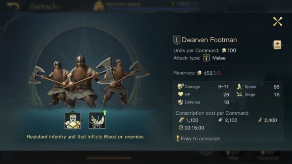The width and height of the screenshot is (292, 164).
Task: Tap the Reserves helmet icon
Action: coord(199,73)
